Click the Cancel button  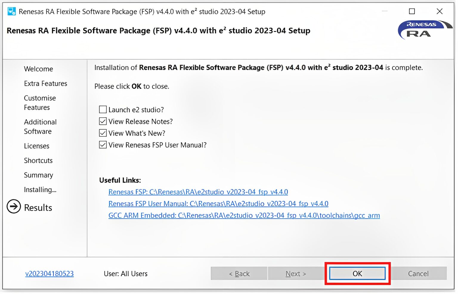pos(418,273)
